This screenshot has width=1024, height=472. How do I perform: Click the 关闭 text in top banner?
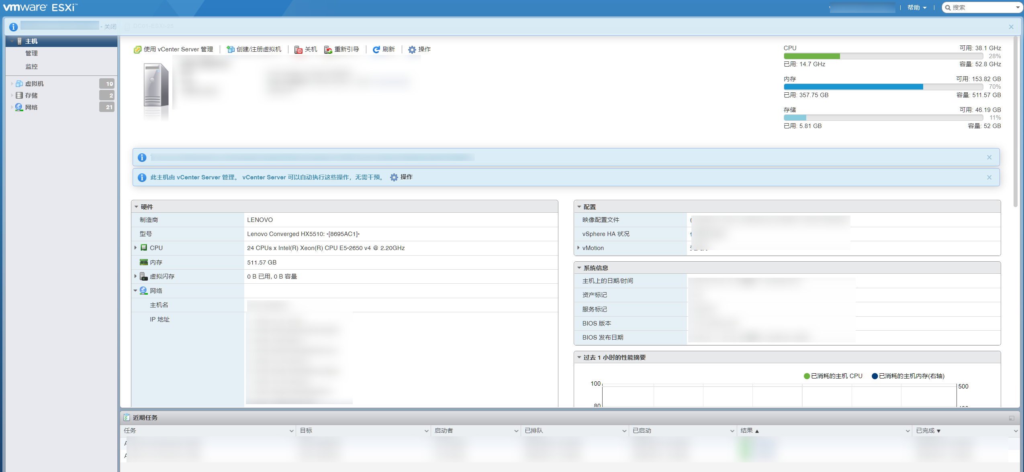pos(110,27)
